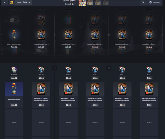Image resolution: width=165 pixels, height=139 pixels.
Task: Click the player name 'stallker'
Action: (14, 75)
